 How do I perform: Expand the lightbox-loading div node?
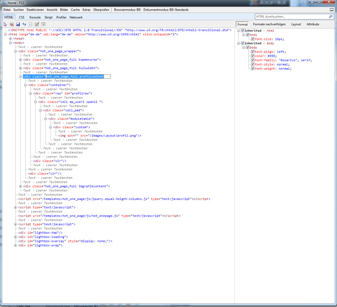15,237
